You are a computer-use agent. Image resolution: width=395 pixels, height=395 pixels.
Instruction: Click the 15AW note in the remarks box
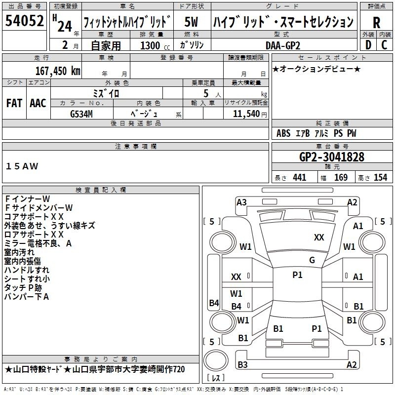tap(23, 166)
